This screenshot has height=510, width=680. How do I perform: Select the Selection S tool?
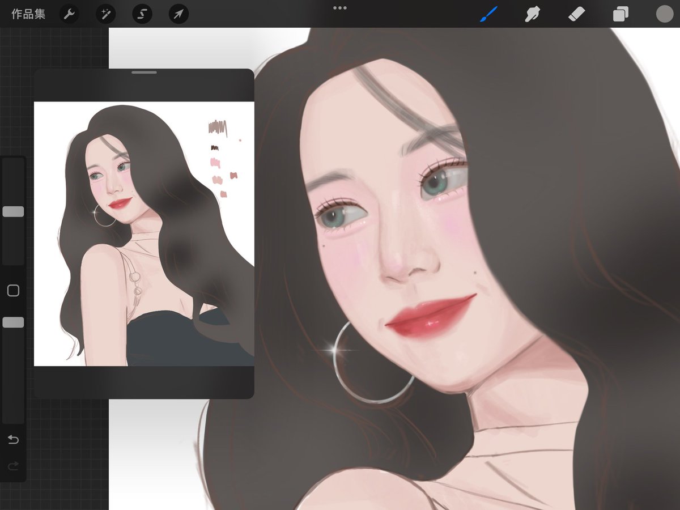click(142, 14)
